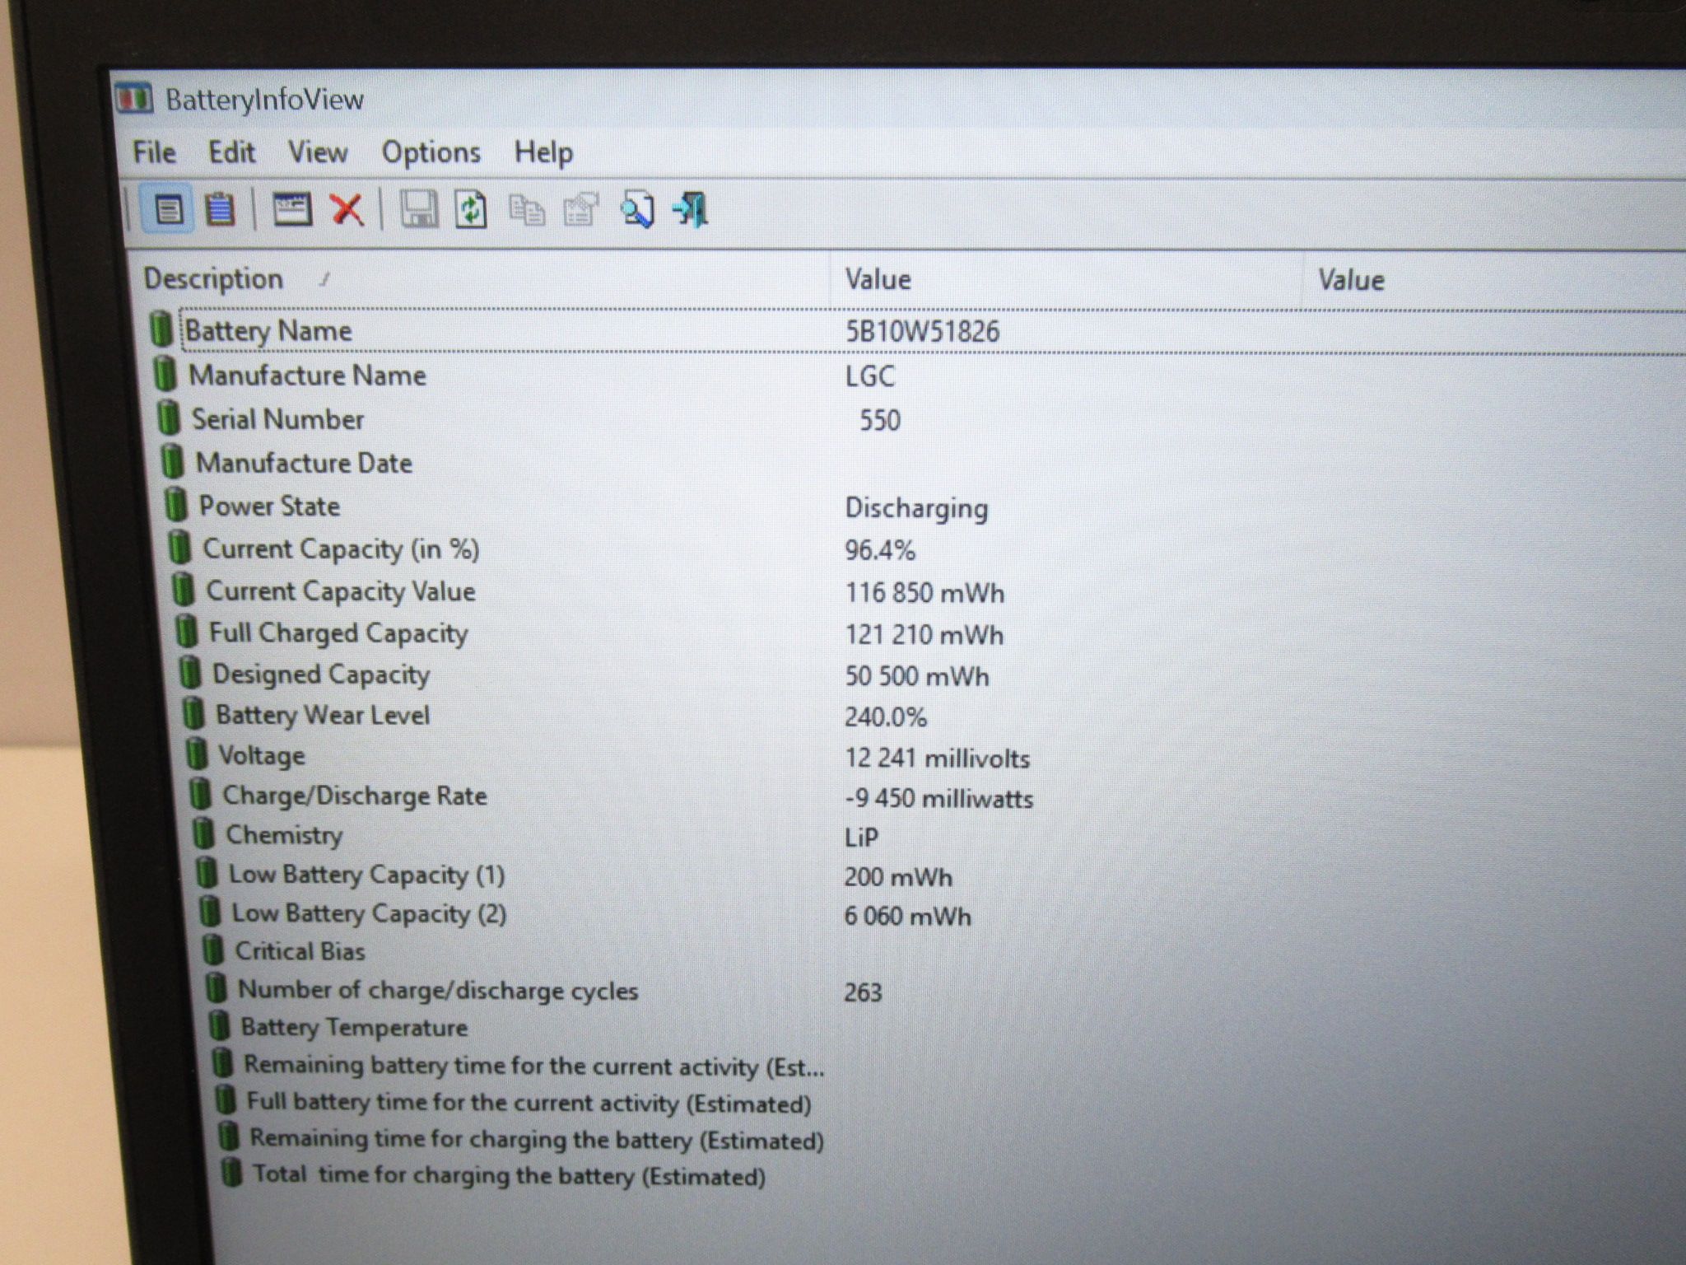Click the window-style icon beside the red X

click(x=291, y=209)
